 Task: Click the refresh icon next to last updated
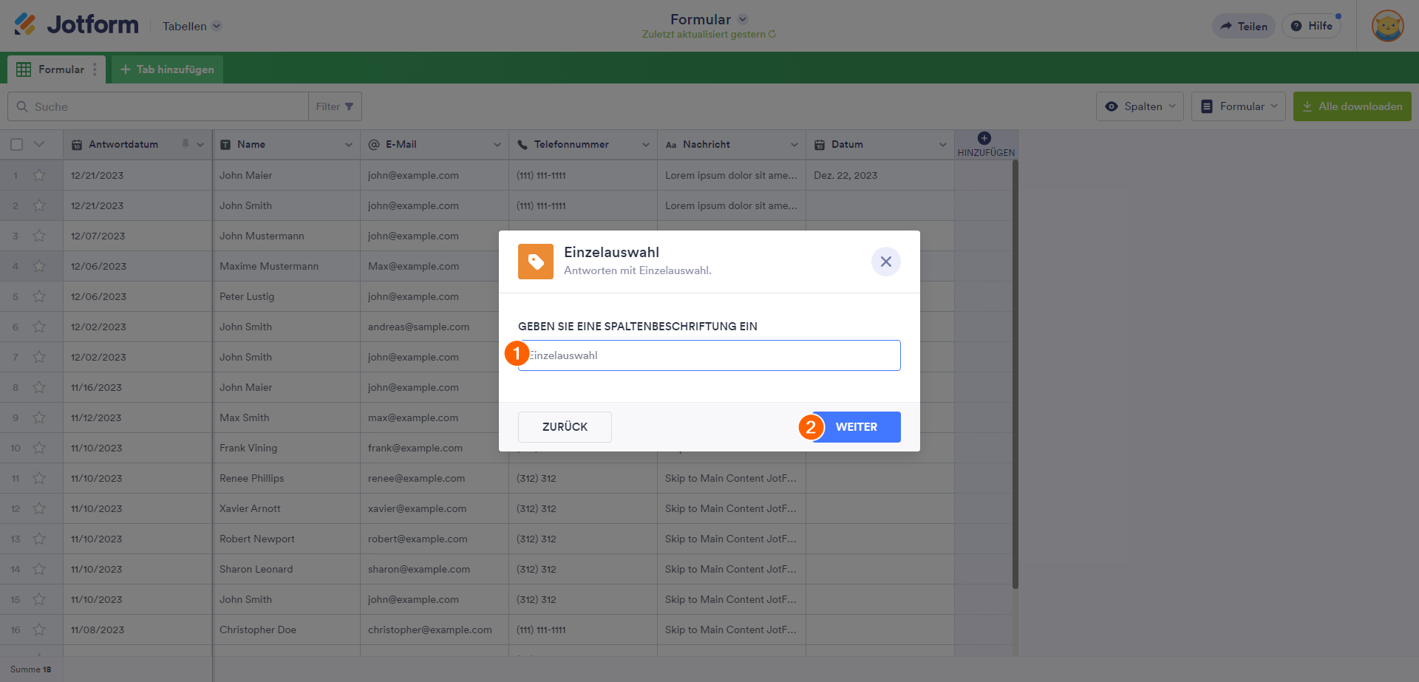(772, 35)
